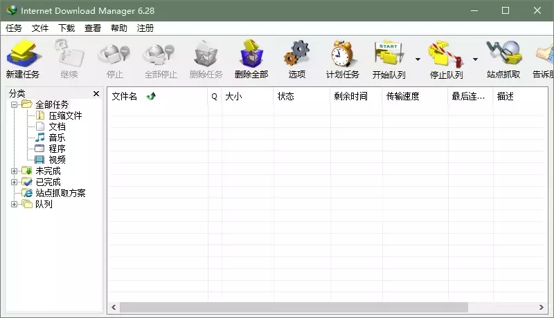Select 站点抓取方案 tree item

[x=60, y=193]
